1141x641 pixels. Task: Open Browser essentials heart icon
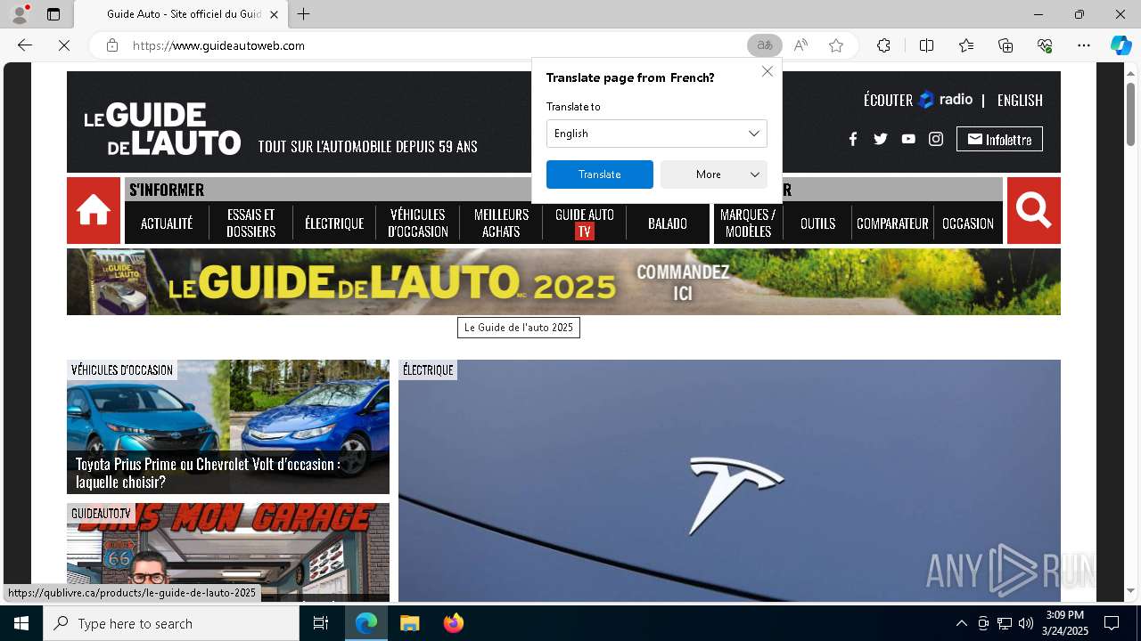tap(1045, 45)
